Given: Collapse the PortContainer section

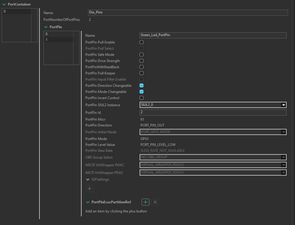Looking at the screenshot, I should pos(4,4).
